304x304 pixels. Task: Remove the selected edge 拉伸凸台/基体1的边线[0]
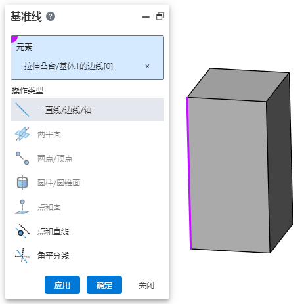point(147,66)
